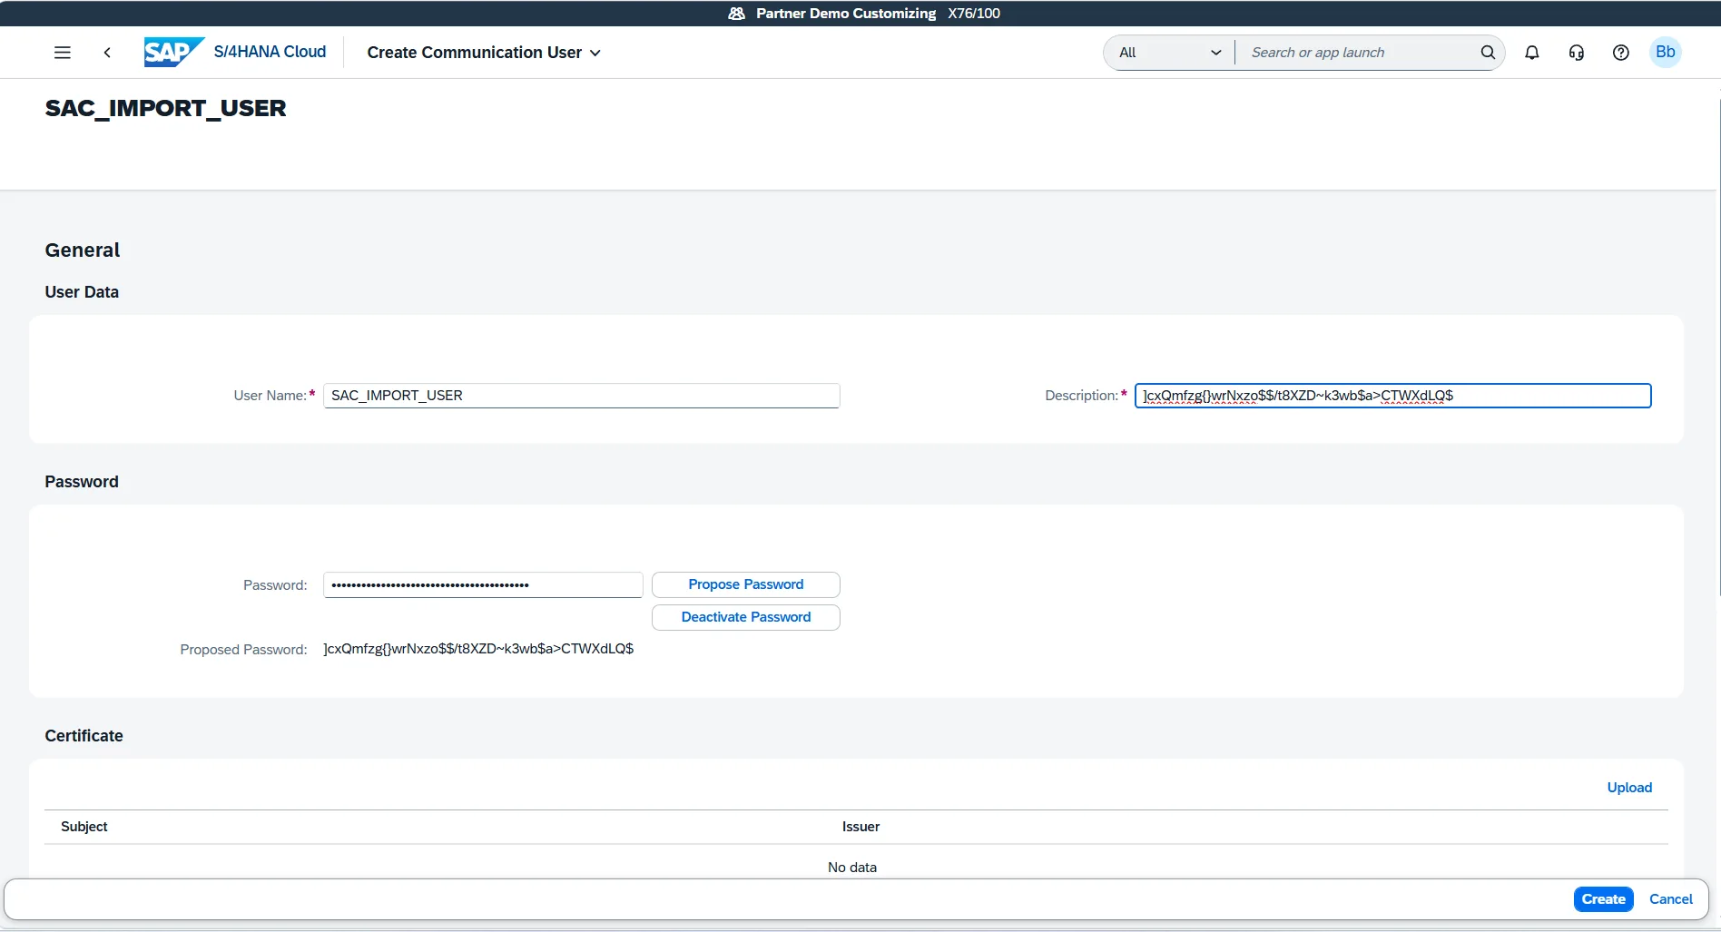The width and height of the screenshot is (1721, 932).
Task: Click the SAC_IMPORT_USER page heading
Action: pos(165,108)
